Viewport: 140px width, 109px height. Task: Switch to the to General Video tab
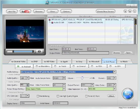(x=18, y=62)
